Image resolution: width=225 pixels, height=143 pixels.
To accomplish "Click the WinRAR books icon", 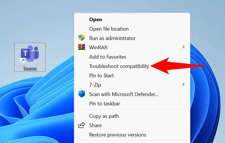I will tap(82, 47).
